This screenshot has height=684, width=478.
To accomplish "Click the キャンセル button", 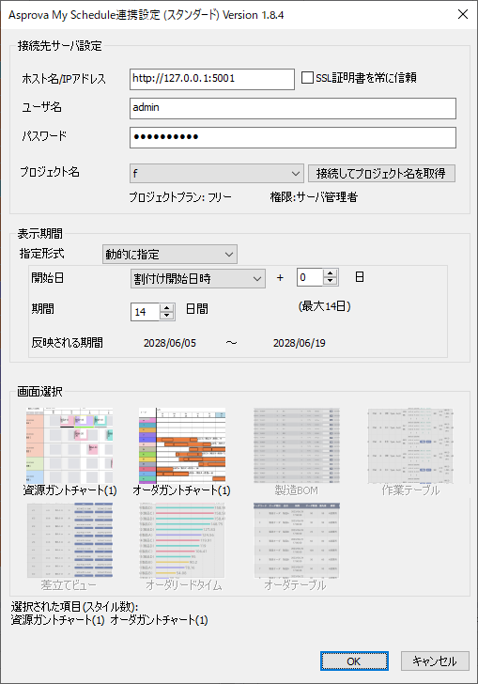I will click(435, 661).
